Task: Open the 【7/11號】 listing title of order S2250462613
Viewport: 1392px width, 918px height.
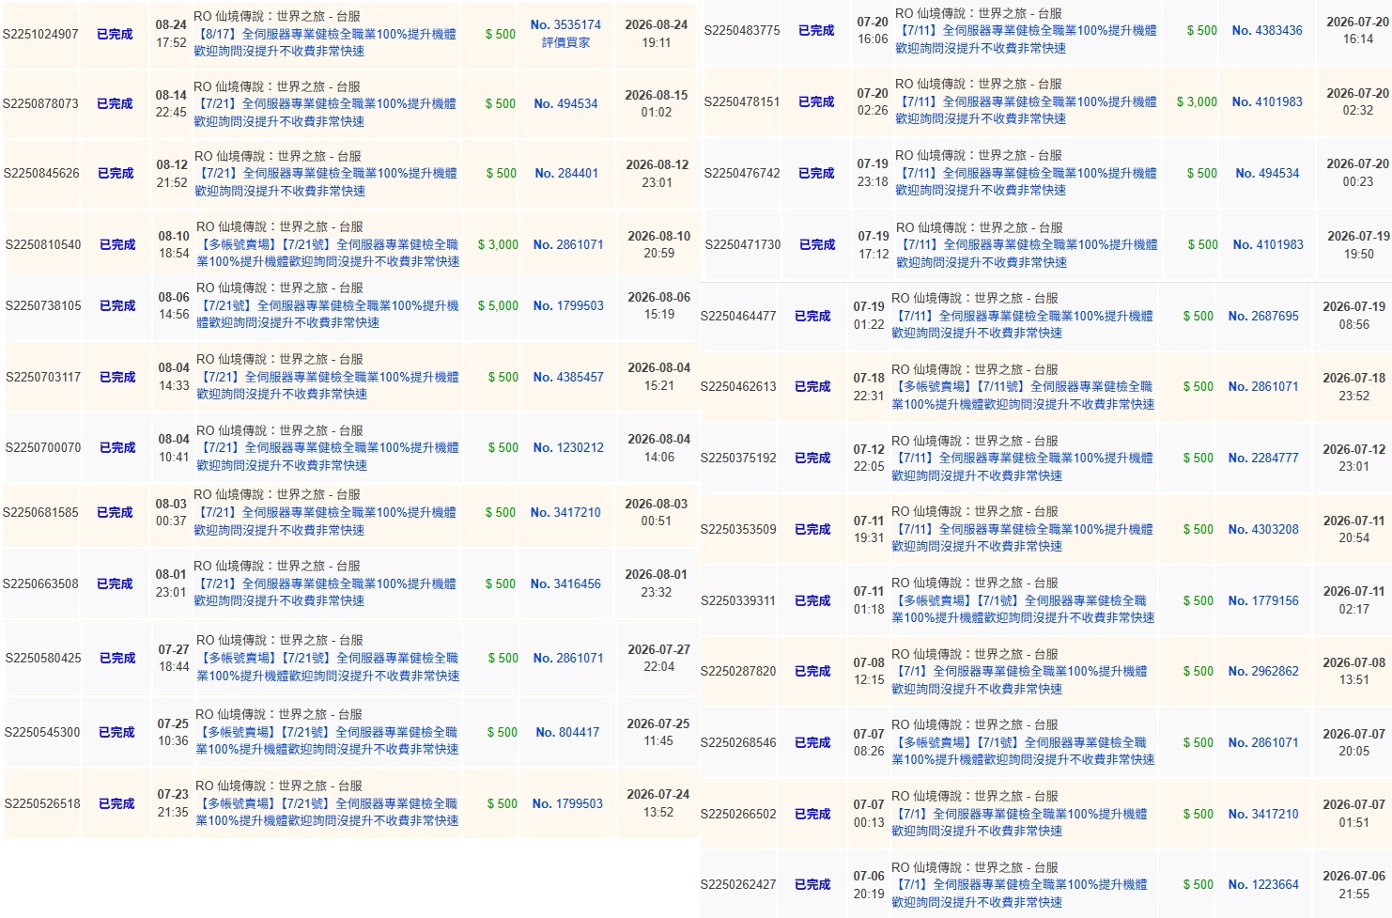Action: (x=1023, y=396)
